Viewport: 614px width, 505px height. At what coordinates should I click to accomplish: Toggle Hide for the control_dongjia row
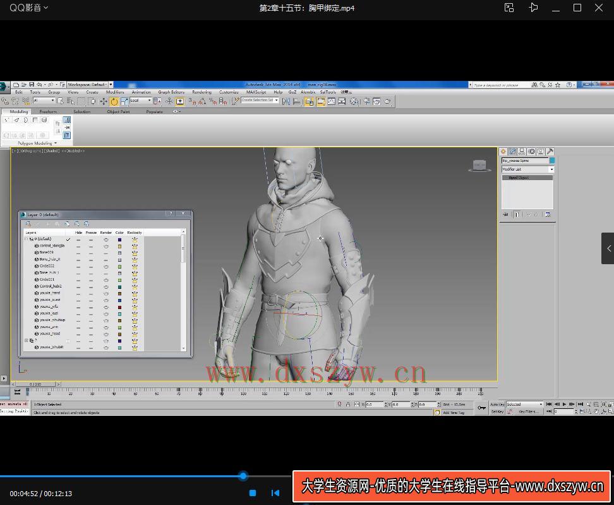click(78, 246)
